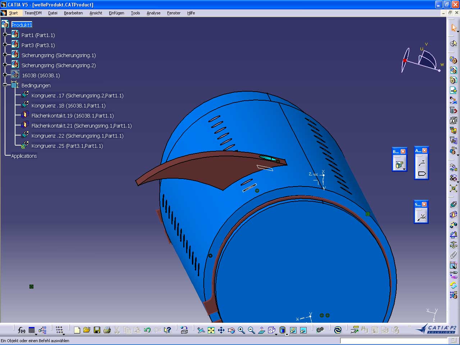Select Flächenkontakt.21 constraint in tree

click(82, 126)
